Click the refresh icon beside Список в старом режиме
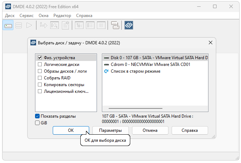Screen dimensions: 241x163 pyautogui.click(x=107, y=71)
